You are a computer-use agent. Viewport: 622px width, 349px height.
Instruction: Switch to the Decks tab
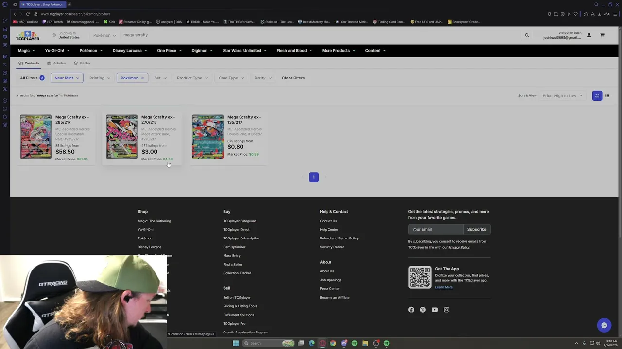(82, 63)
